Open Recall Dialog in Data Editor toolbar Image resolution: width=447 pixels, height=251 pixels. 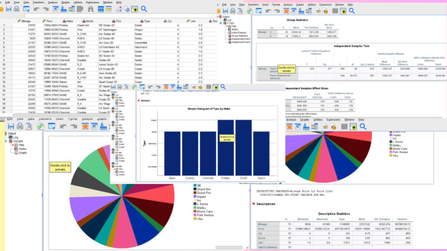click(x=26, y=9)
